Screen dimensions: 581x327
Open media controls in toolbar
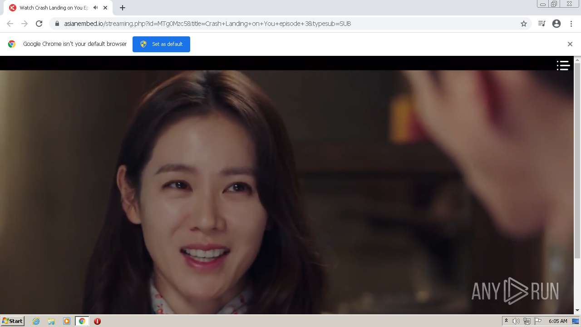coord(542,24)
